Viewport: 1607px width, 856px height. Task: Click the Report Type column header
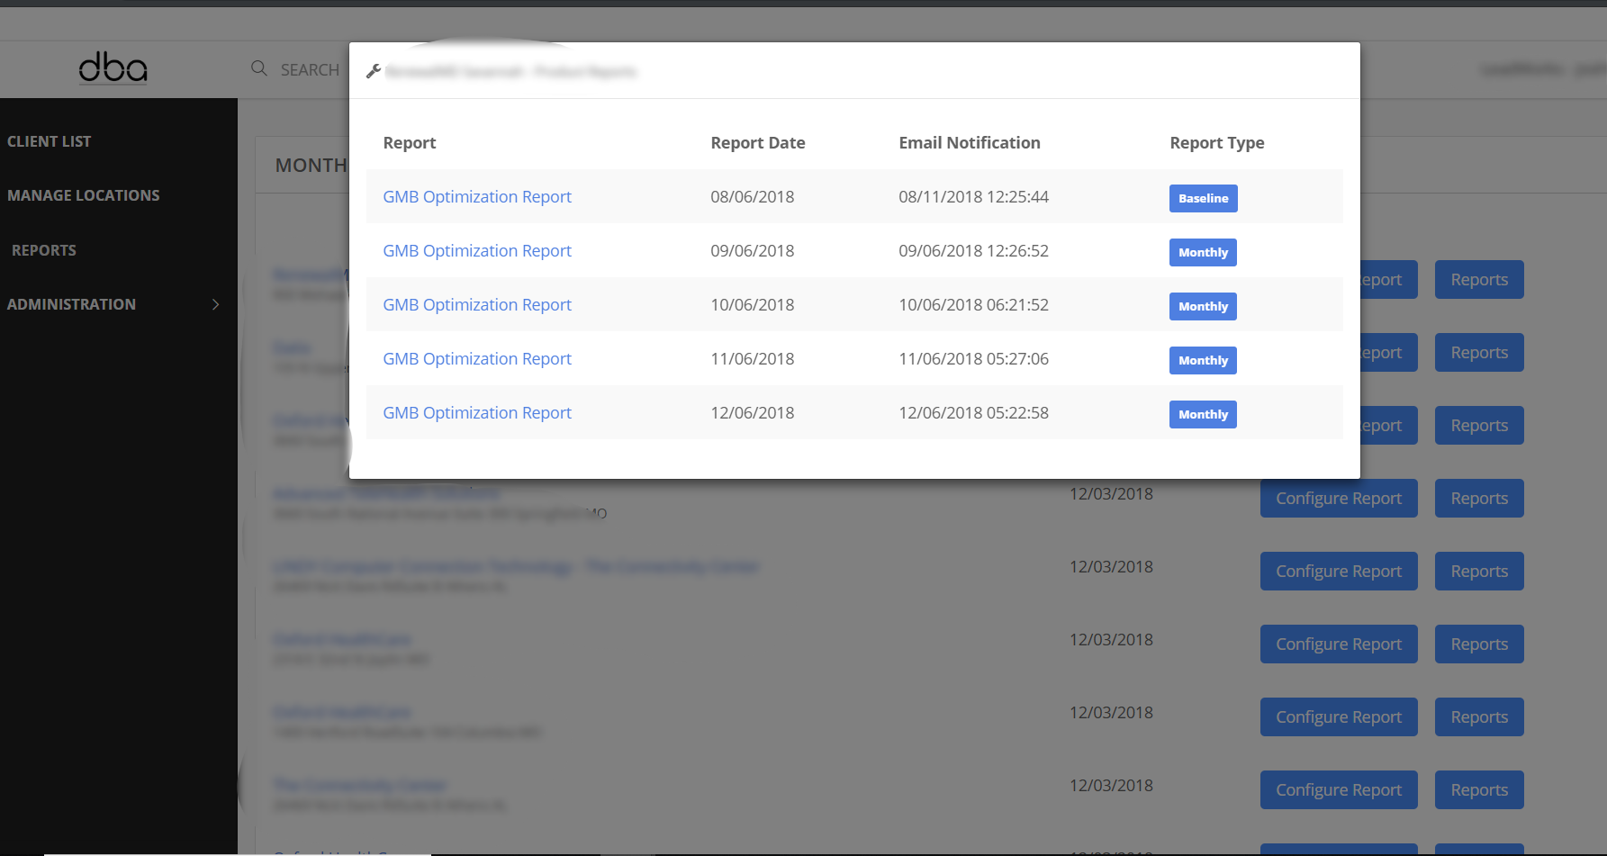click(x=1216, y=143)
